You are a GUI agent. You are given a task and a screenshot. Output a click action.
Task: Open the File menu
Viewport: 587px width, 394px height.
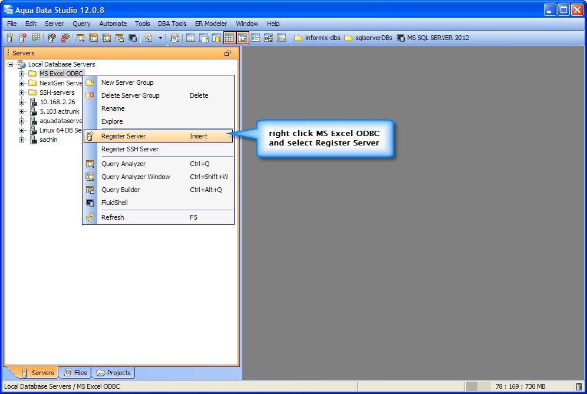12,24
